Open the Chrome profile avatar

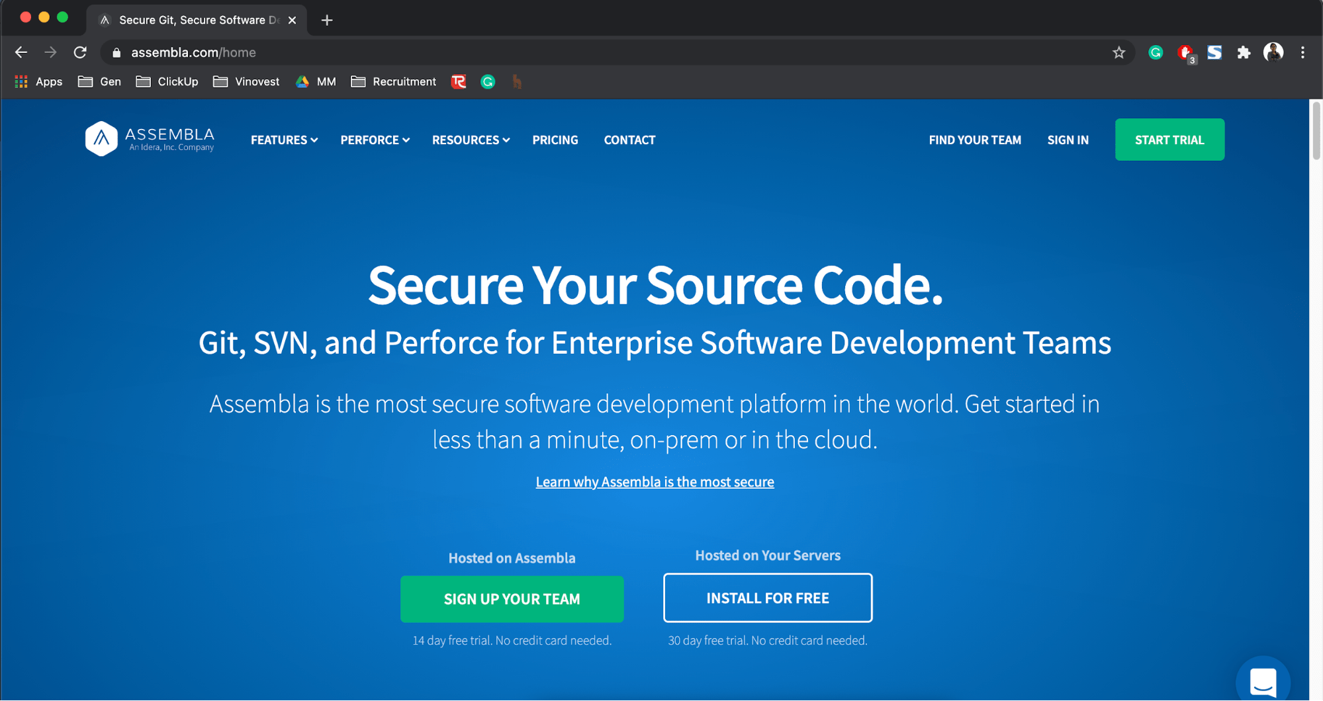(x=1273, y=52)
